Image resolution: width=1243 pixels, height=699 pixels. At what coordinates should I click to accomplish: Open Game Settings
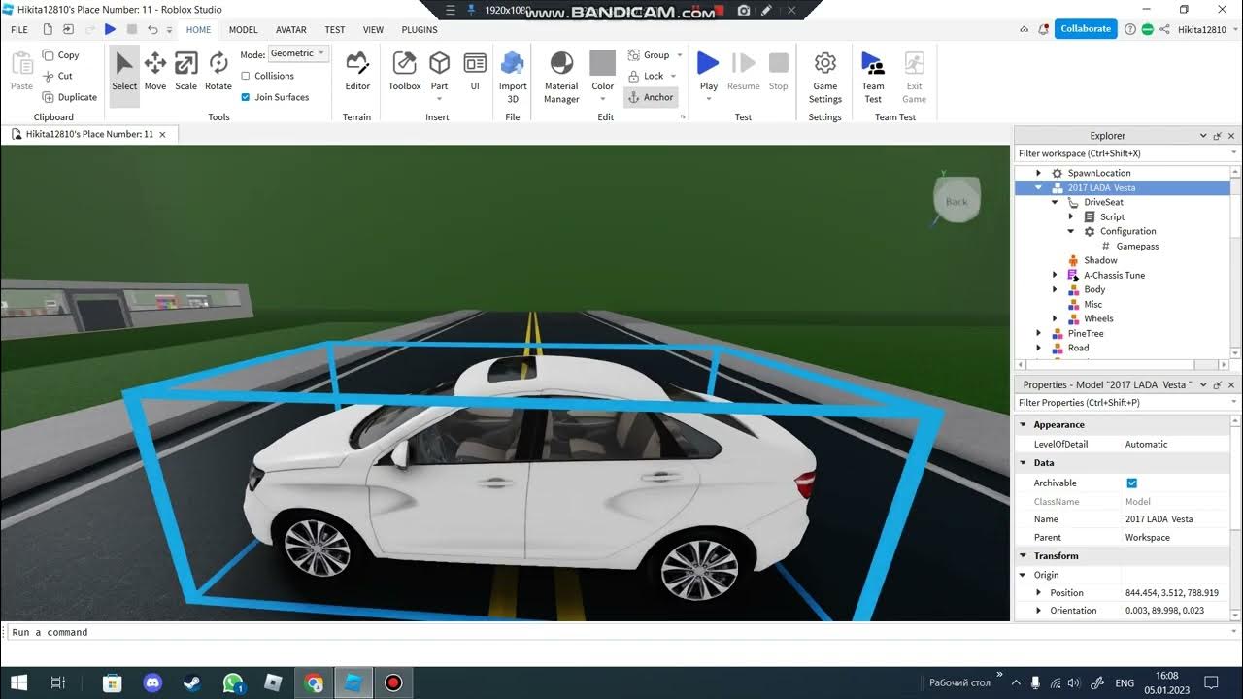click(825, 76)
